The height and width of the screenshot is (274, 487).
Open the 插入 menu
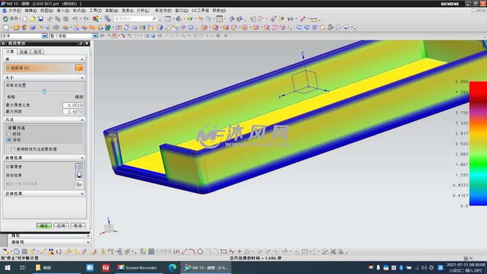coord(63,11)
